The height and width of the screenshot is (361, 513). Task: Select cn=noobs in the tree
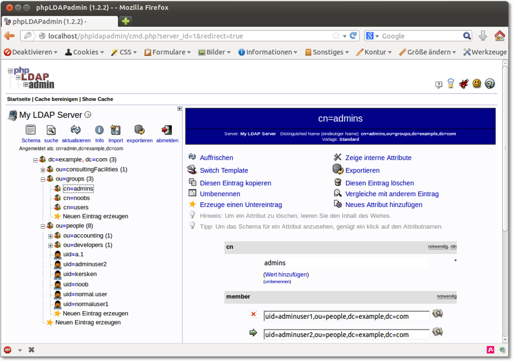click(76, 198)
